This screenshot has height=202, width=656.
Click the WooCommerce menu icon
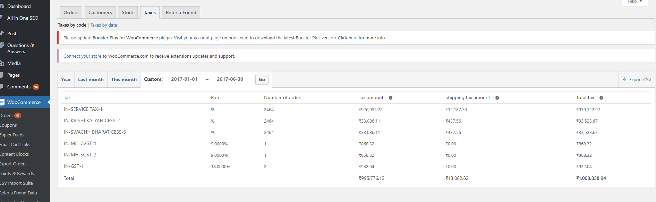pyautogui.click(x=2, y=102)
